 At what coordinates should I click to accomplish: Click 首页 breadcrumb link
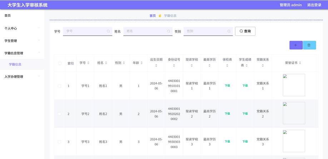click(153, 16)
